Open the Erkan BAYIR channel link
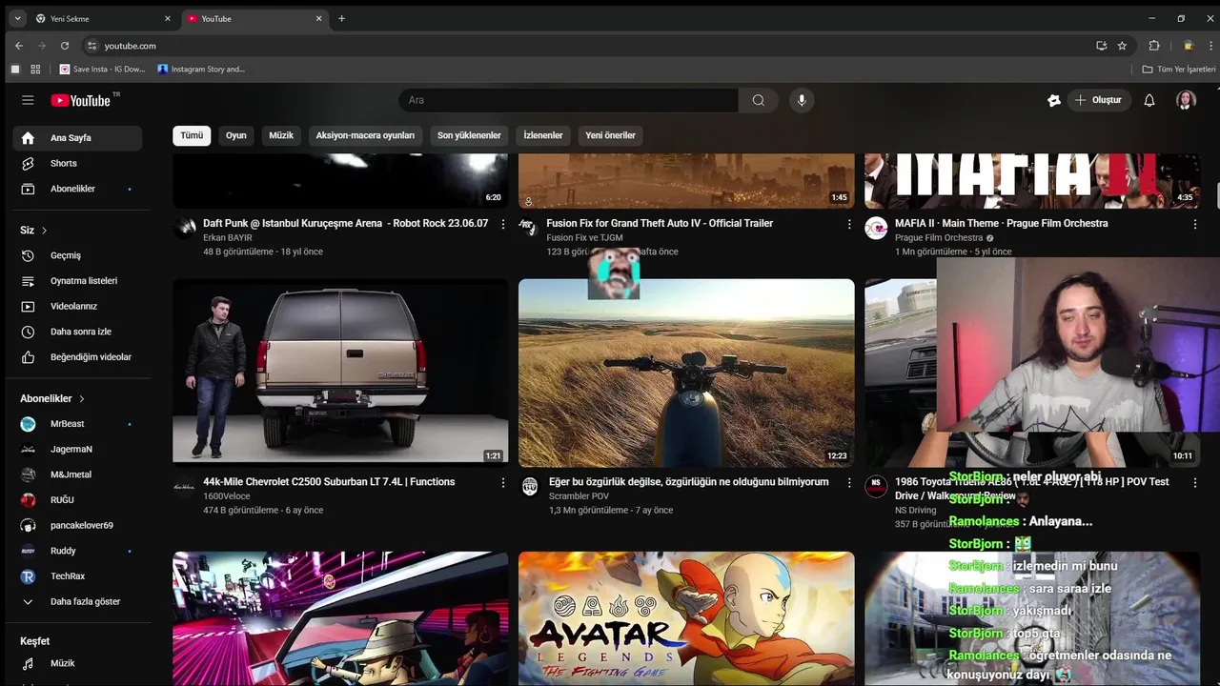 pos(228,238)
